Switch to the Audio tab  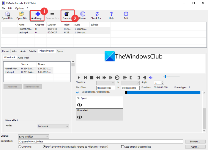[x=23, y=51]
